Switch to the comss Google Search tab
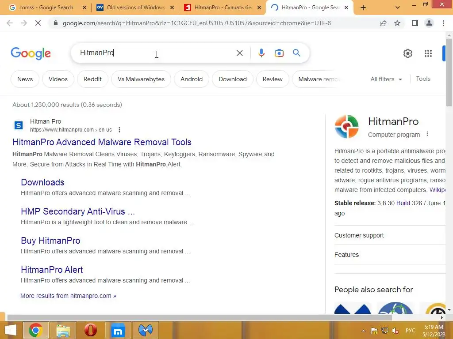 (46, 8)
